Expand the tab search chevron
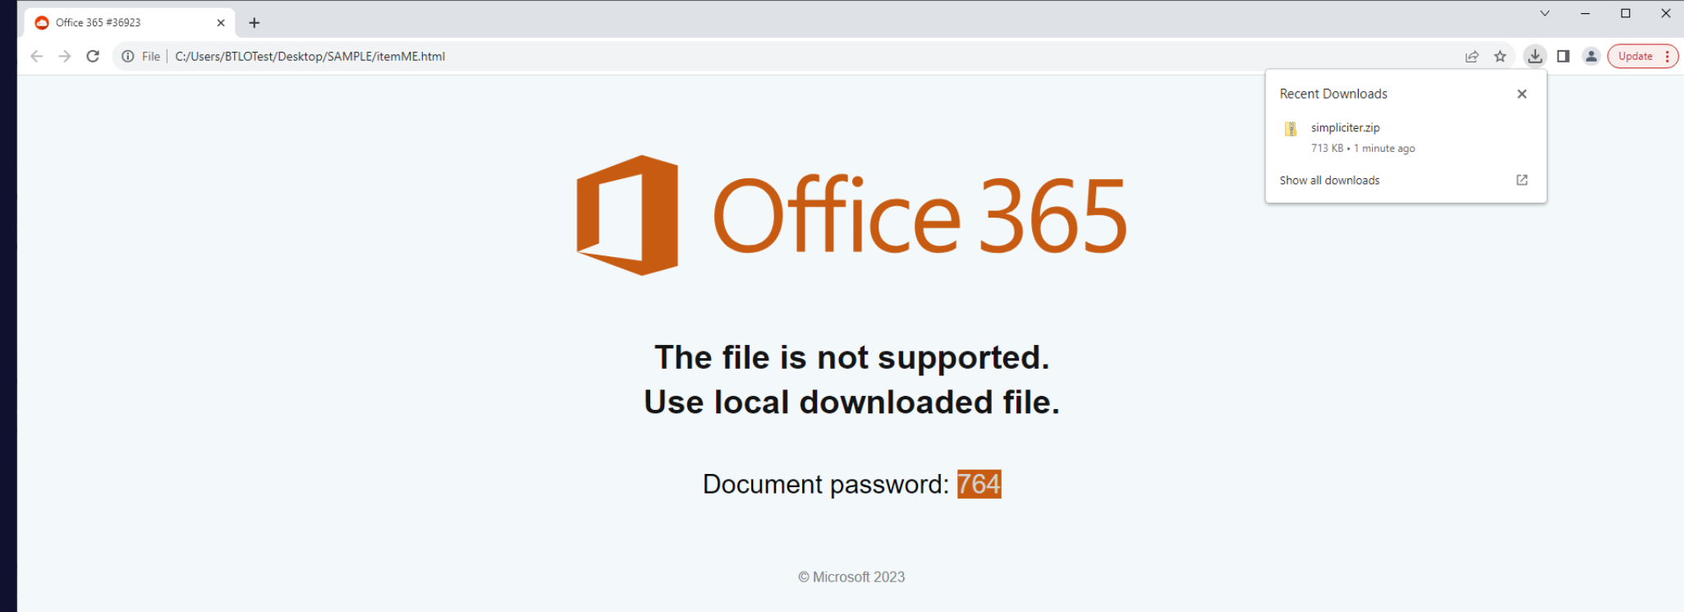The width and height of the screenshot is (1684, 612). pyautogui.click(x=1544, y=13)
